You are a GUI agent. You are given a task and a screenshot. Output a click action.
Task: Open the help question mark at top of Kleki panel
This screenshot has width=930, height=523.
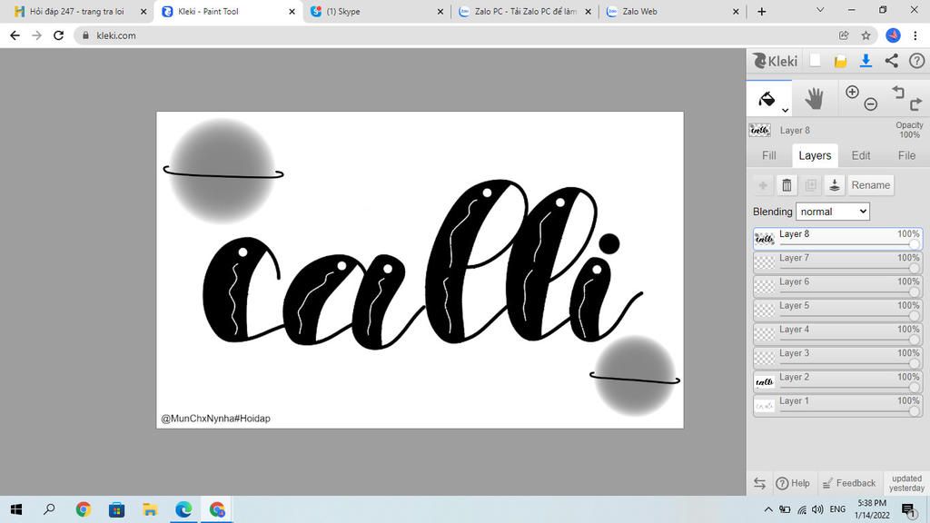tap(916, 61)
